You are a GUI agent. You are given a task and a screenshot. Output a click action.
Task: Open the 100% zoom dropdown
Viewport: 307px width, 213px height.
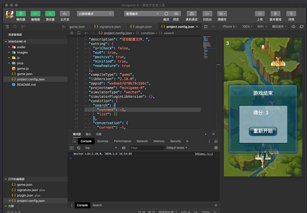[x=247, y=27]
